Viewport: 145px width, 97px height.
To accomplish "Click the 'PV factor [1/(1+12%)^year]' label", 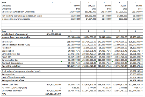I will pyautogui.click(x=14, y=88).
